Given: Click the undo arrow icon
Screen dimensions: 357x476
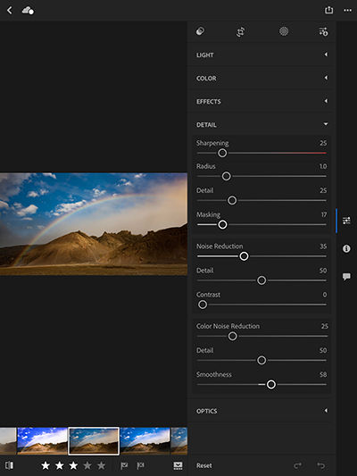Looking at the screenshot, I should pyautogui.click(x=321, y=465).
